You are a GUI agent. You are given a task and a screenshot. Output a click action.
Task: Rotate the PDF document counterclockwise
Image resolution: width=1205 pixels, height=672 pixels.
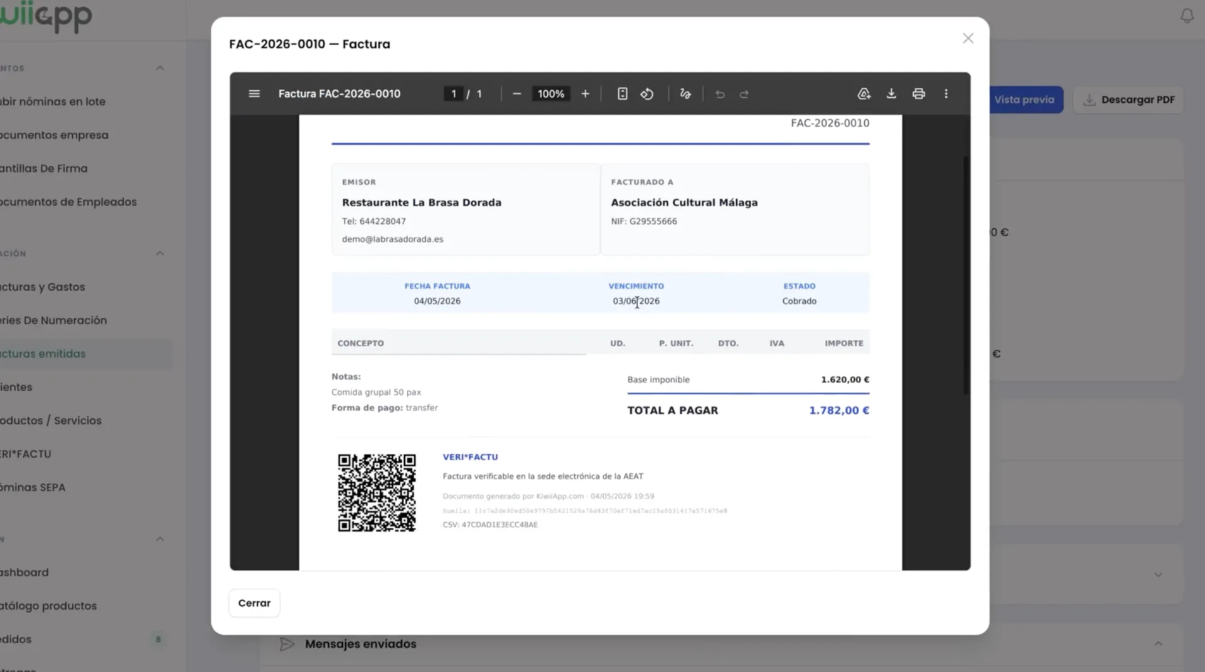click(x=647, y=94)
